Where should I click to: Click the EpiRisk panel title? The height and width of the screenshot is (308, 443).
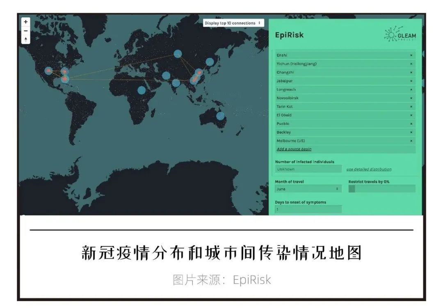(289, 35)
